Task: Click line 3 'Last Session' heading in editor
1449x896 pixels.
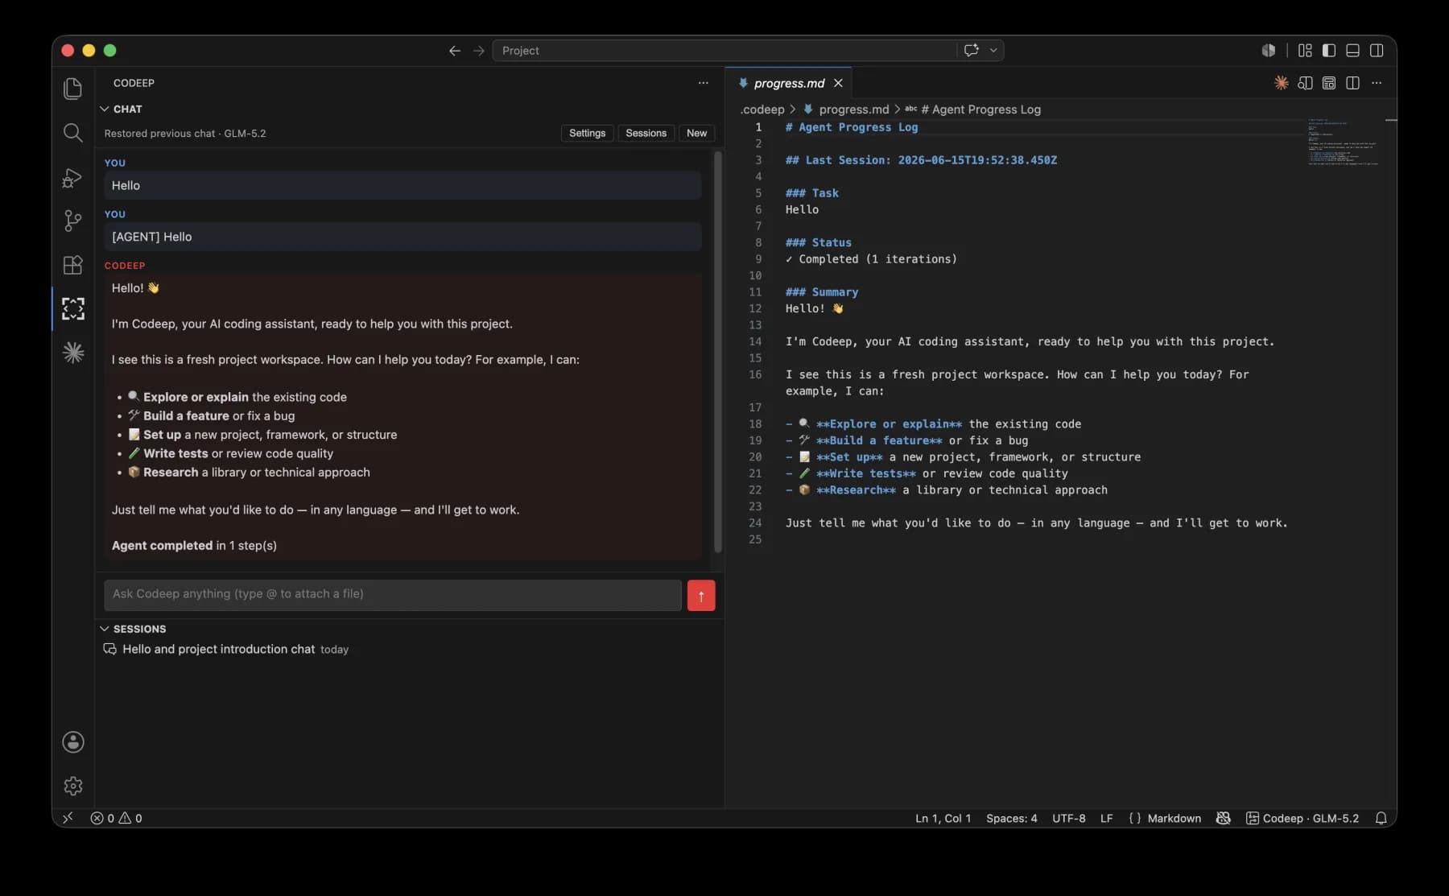Action: (921, 160)
